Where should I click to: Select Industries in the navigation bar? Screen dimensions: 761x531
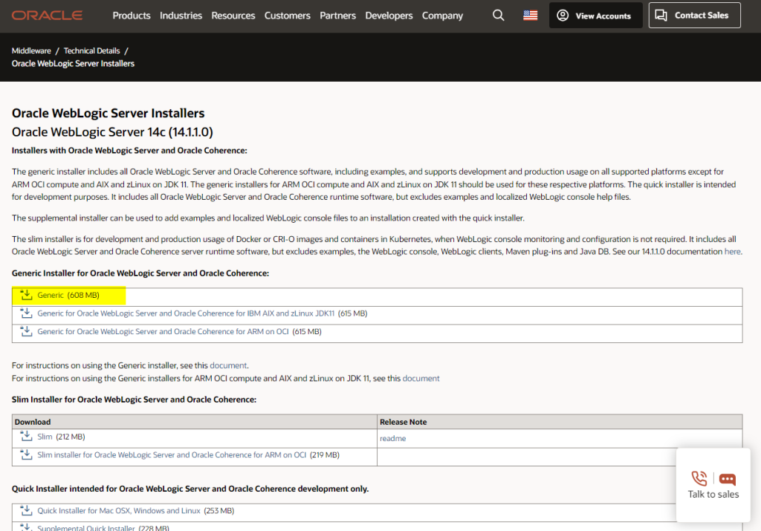[182, 15]
